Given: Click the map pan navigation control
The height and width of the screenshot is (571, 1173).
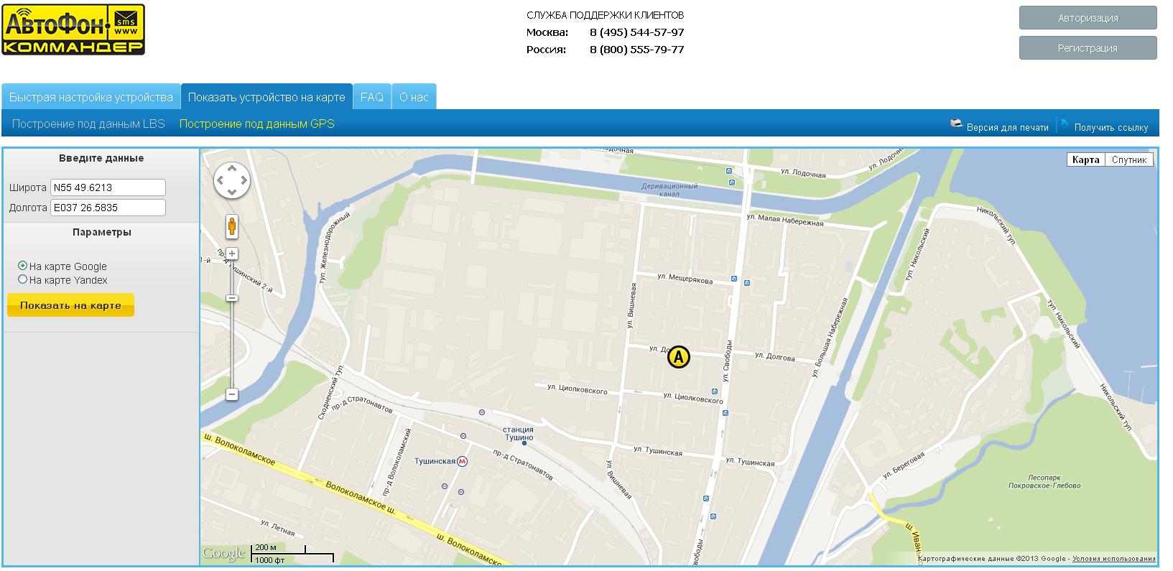Looking at the screenshot, I should pyautogui.click(x=232, y=180).
